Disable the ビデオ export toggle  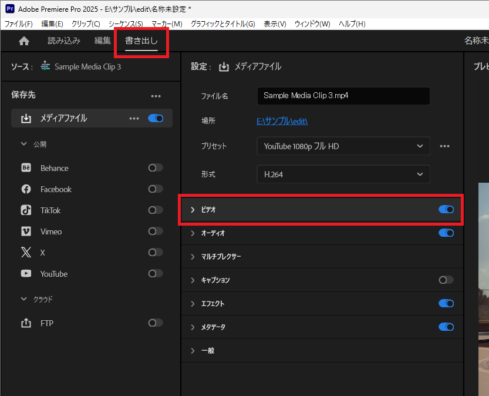click(446, 210)
